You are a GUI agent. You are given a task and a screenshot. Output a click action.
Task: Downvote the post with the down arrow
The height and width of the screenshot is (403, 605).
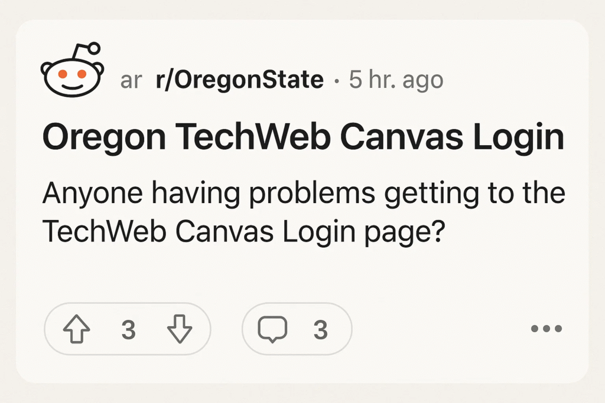[180, 329]
